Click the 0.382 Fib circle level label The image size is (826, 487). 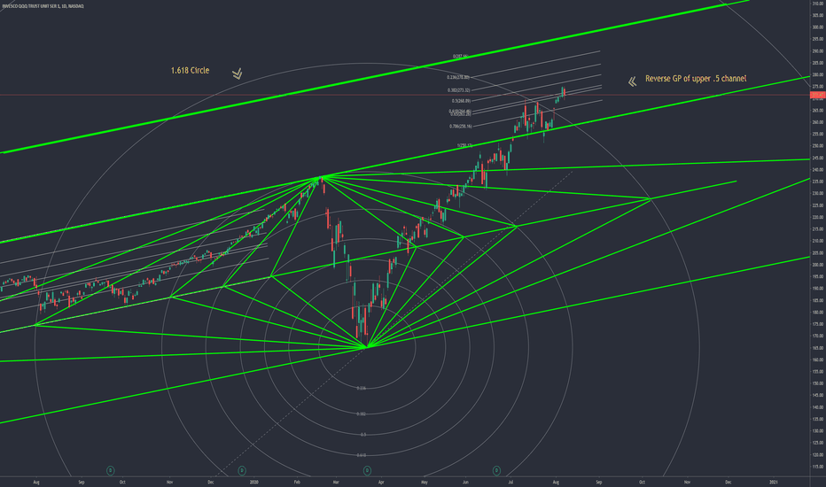click(x=361, y=414)
